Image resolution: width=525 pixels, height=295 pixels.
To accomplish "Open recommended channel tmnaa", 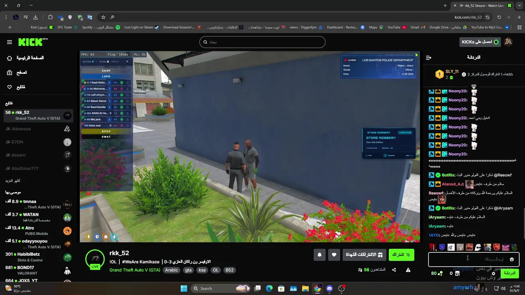I will pyautogui.click(x=38, y=204).
